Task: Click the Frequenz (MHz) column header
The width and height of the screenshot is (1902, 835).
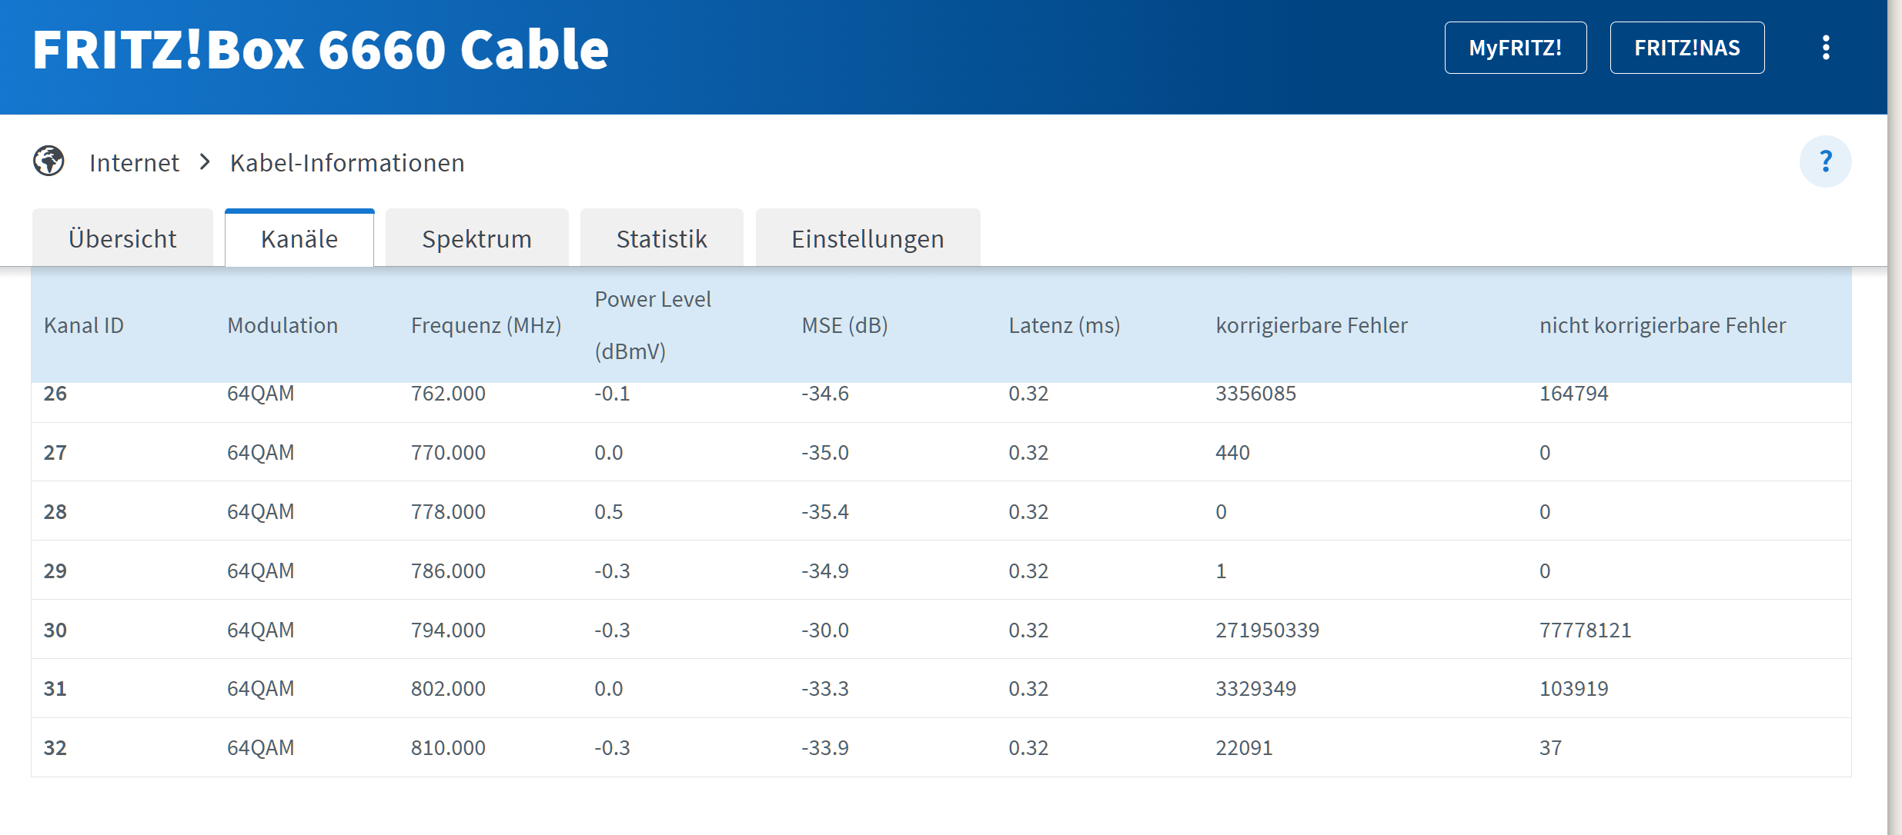Action: point(486,325)
